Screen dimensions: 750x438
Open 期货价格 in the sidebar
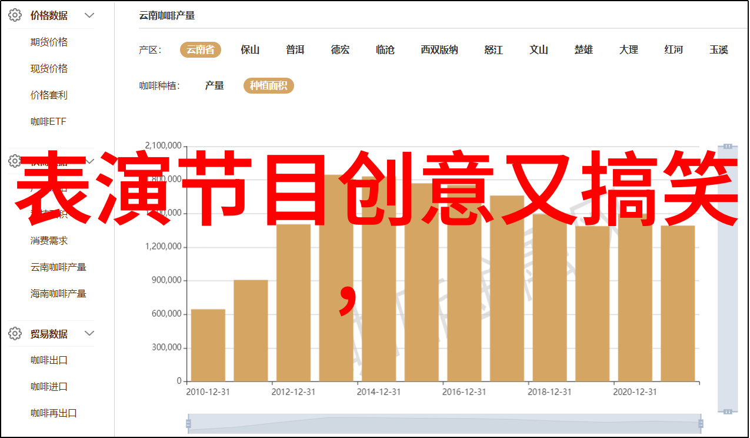coord(49,42)
